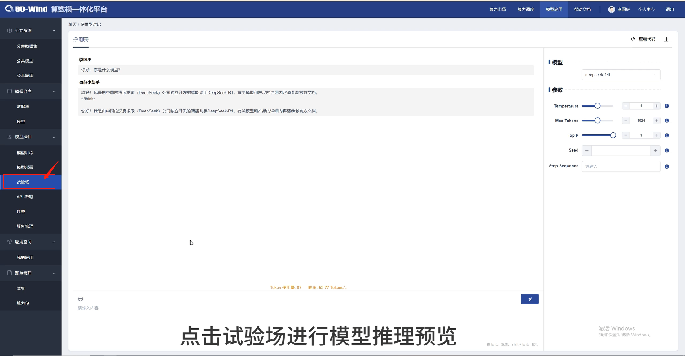
Task: Click the Stop Sequence input field
Action: 621,166
